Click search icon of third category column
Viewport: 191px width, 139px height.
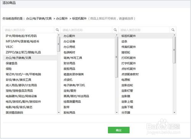pyautogui.click(x=173, y=30)
